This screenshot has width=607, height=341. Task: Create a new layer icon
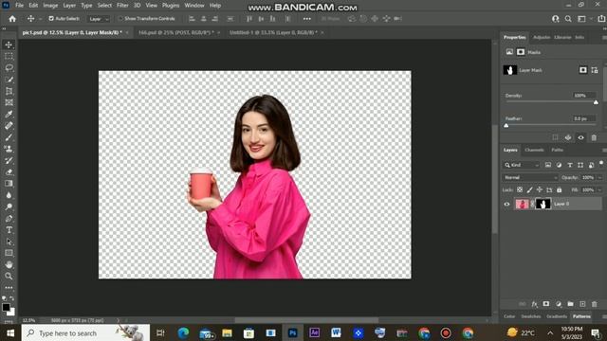582,304
